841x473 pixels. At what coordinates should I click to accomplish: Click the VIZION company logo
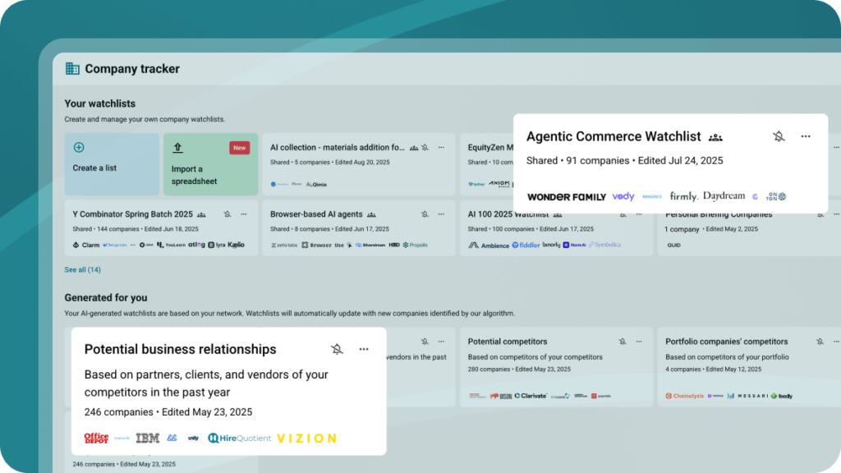306,439
